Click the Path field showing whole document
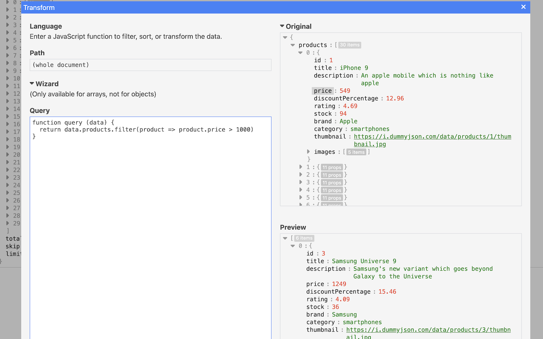The image size is (543, 339). pyautogui.click(x=151, y=65)
